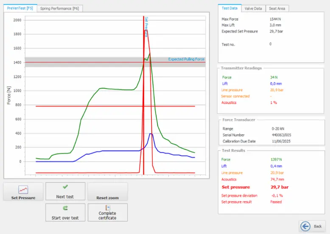Viewport: 330px width, 234px height.
Task: Click the Range value 0-20 kN
Action: pyautogui.click(x=278, y=129)
